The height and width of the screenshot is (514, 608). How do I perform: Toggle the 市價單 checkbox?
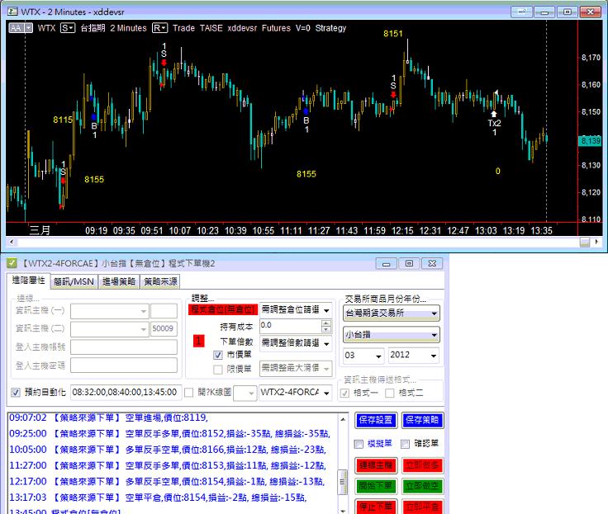tap(218, 355)
